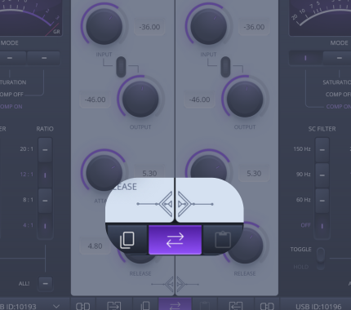Set SC FILTER to 90 Hz
The width and height of the screenshot is (351, 310).
(322, 175)
